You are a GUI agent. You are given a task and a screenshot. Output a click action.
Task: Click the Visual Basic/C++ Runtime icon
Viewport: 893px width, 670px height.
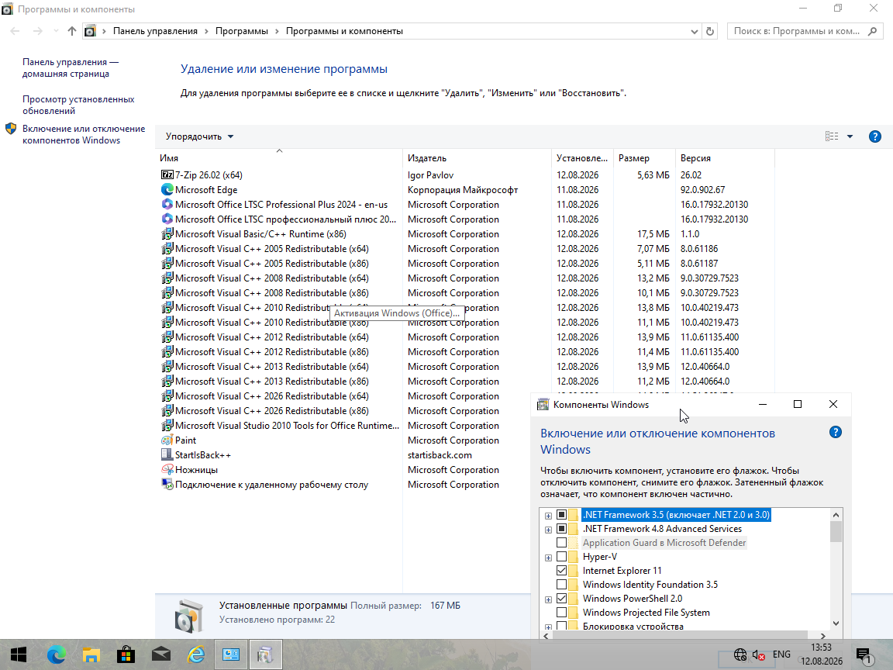click(x=167, y=234)
